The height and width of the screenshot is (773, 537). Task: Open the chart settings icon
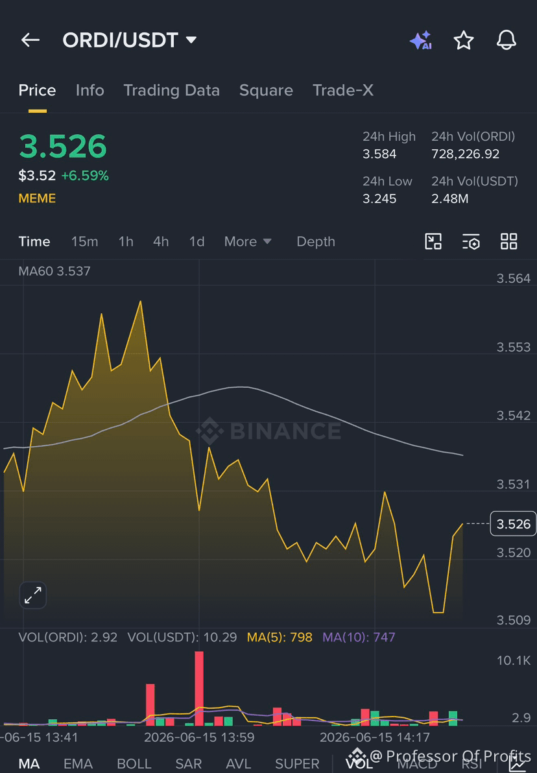pyautogui.click(x=471, y=241)
